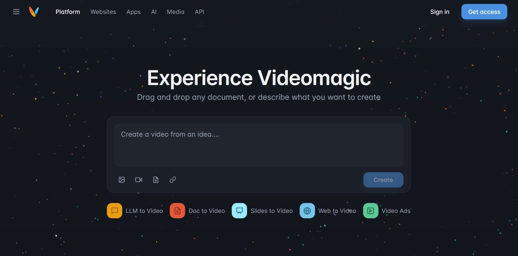
Task: Click the Create button
Action: point(383,180)
